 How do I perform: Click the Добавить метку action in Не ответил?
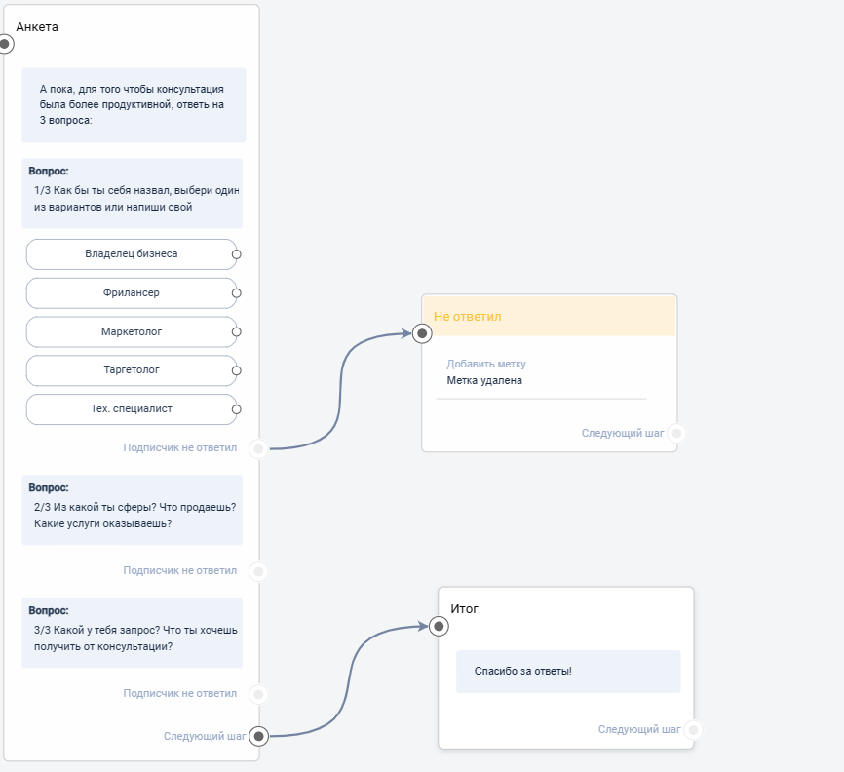coord(485,364)
